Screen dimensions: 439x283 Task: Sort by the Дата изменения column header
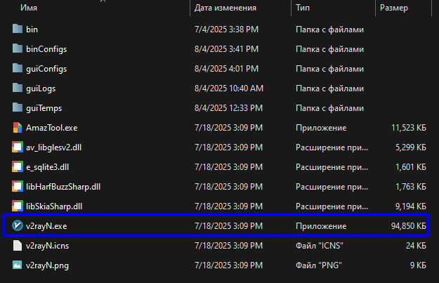(x=226, y=8)
